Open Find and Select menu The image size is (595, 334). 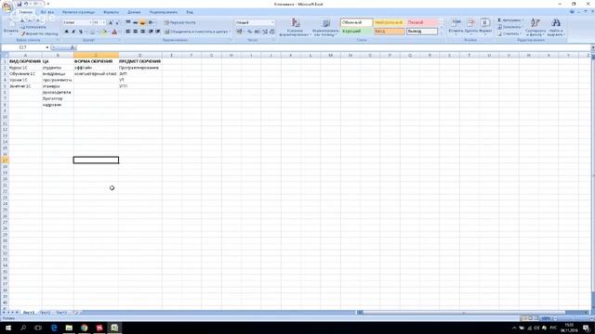pos(556,27)
